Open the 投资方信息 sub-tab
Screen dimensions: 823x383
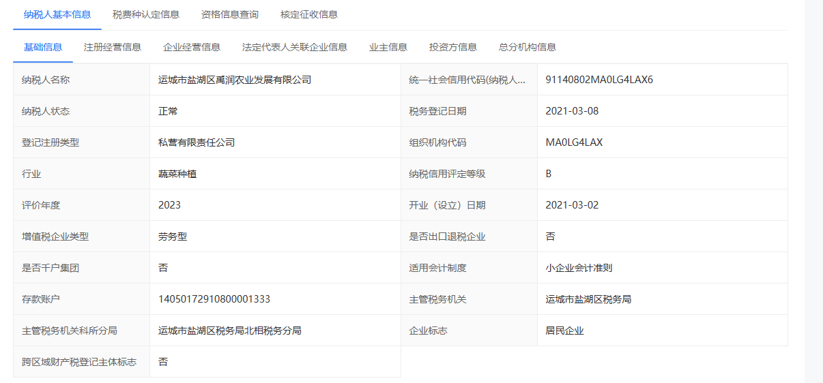click(453, 47)
